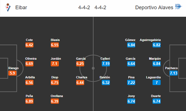Click the Deportivo Alaves crest icon
This screenshot has width=186, height=111.
(178, 6)
